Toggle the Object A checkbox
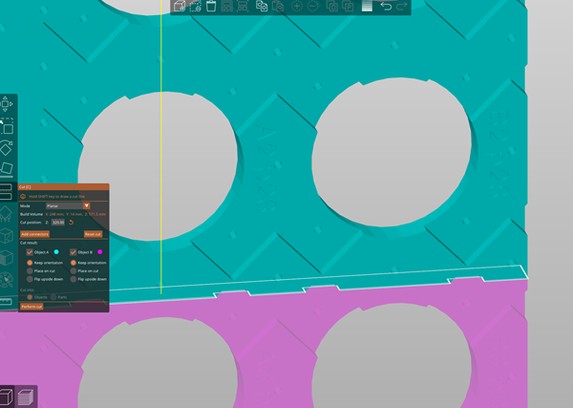Image resolution: width=573 pixels, height=408 pixels. (30, 252)
